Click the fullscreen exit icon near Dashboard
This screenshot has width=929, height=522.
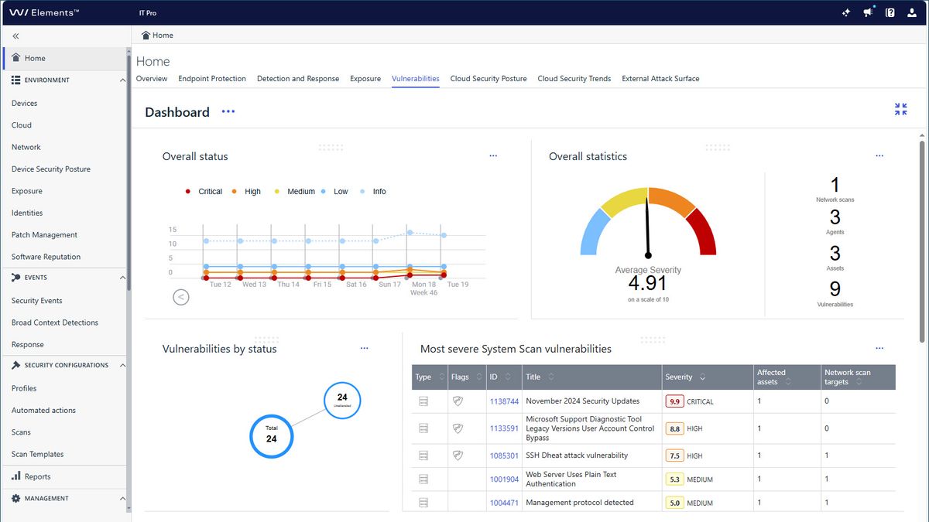click(x=900, y=109)
